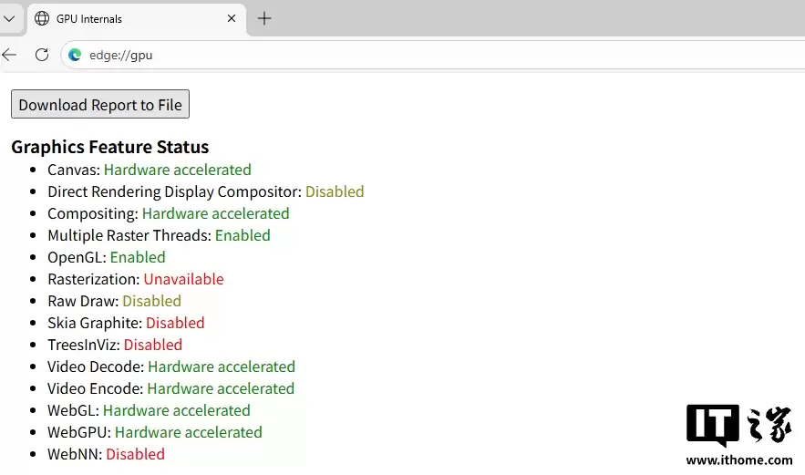The width and height of the screenshot is (805, 475).
Task: Click the www.ithome.com watermark text
Action: coord(738,460)
